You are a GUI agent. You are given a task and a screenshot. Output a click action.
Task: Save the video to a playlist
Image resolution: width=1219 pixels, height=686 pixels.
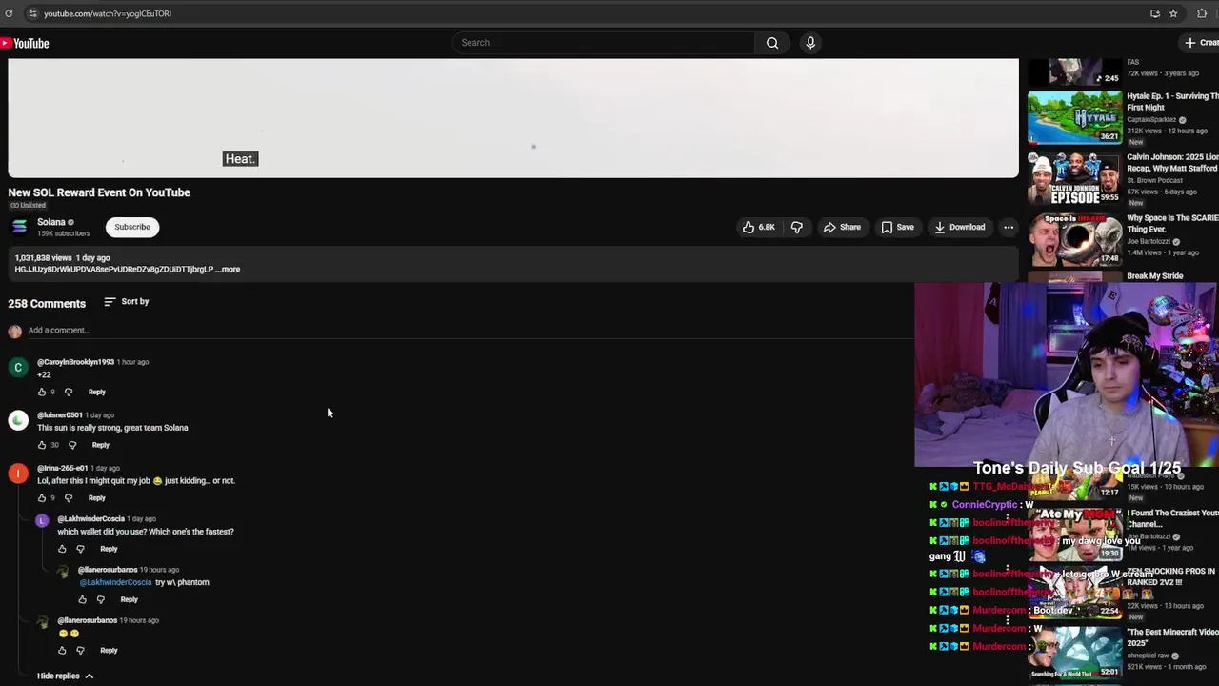pos(897,227)
